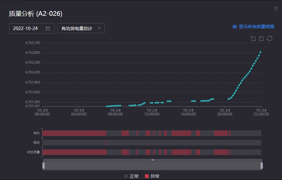Open the calendar icon in the date field
282x180 pixels.
pyautogui.click(x=48, y=28)
